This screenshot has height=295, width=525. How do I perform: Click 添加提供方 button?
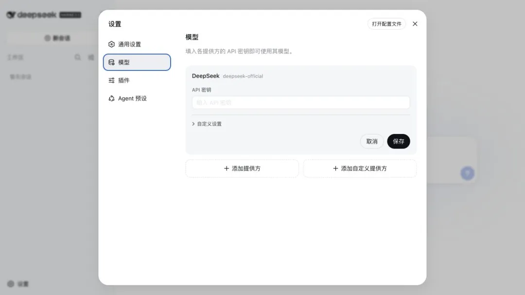[242, 168]
